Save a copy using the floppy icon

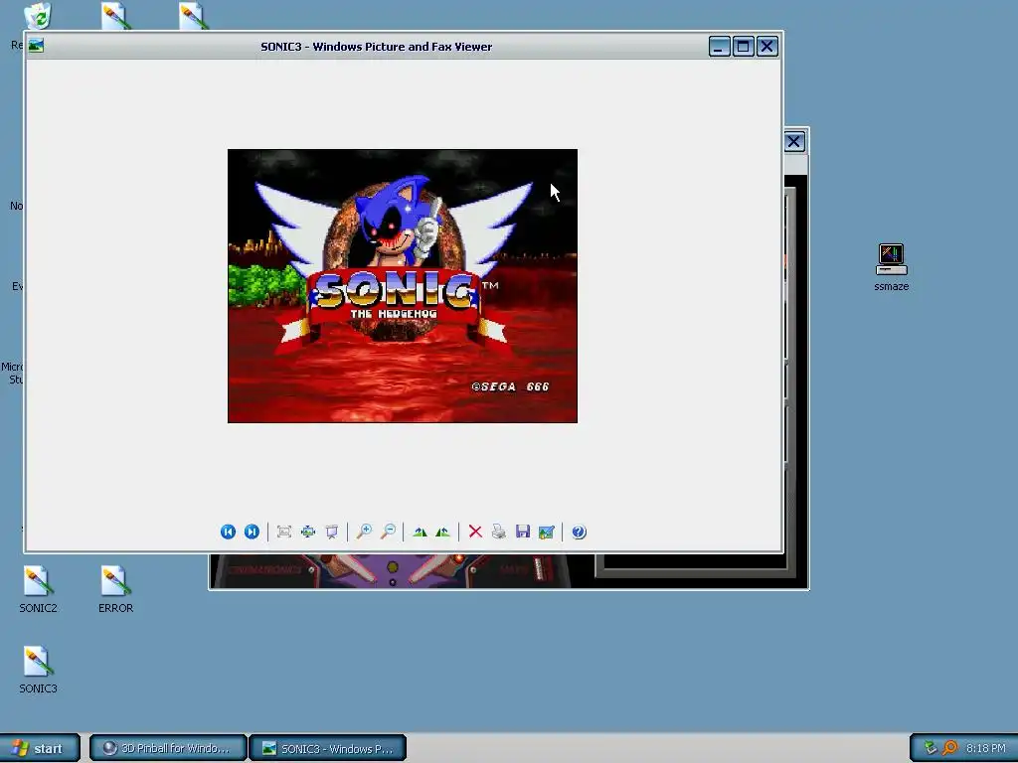pos(523,533)
